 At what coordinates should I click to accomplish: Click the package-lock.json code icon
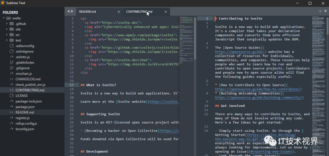pyautogui.click(x=12, y=101)
